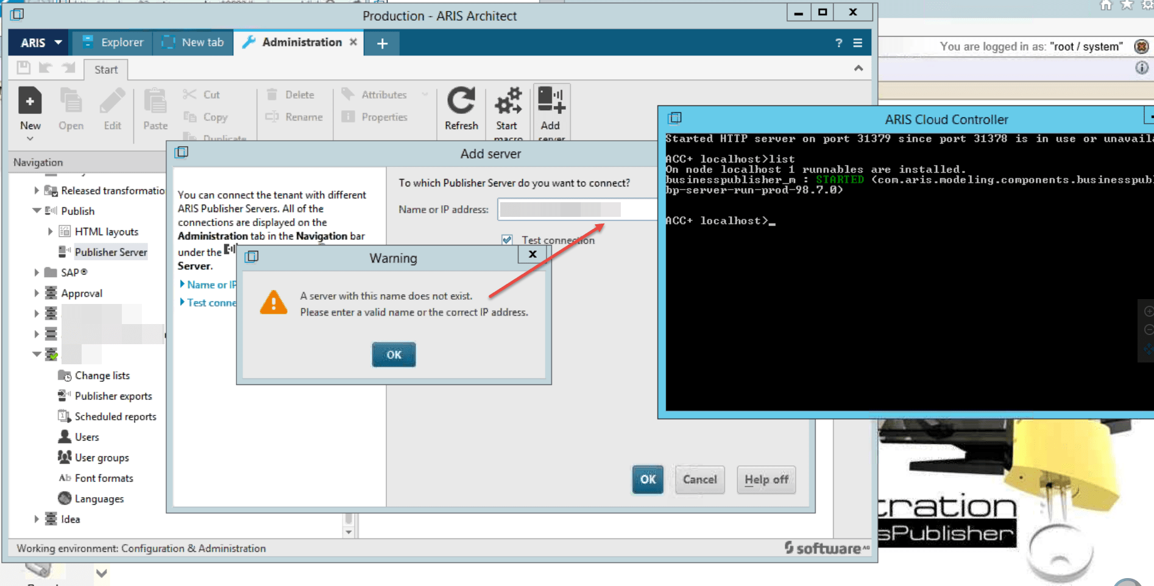1154x586 pixels.
Task: Select Font formats in navigation tree
Action: [104, 478]
